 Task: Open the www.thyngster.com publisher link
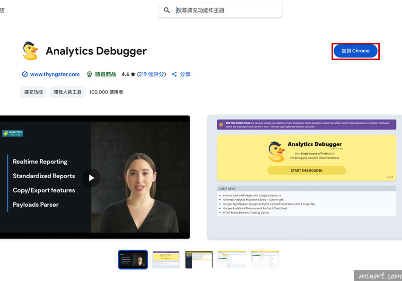tap(54, 74)
